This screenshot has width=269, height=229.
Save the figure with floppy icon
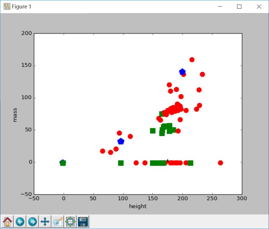point(83,222)
